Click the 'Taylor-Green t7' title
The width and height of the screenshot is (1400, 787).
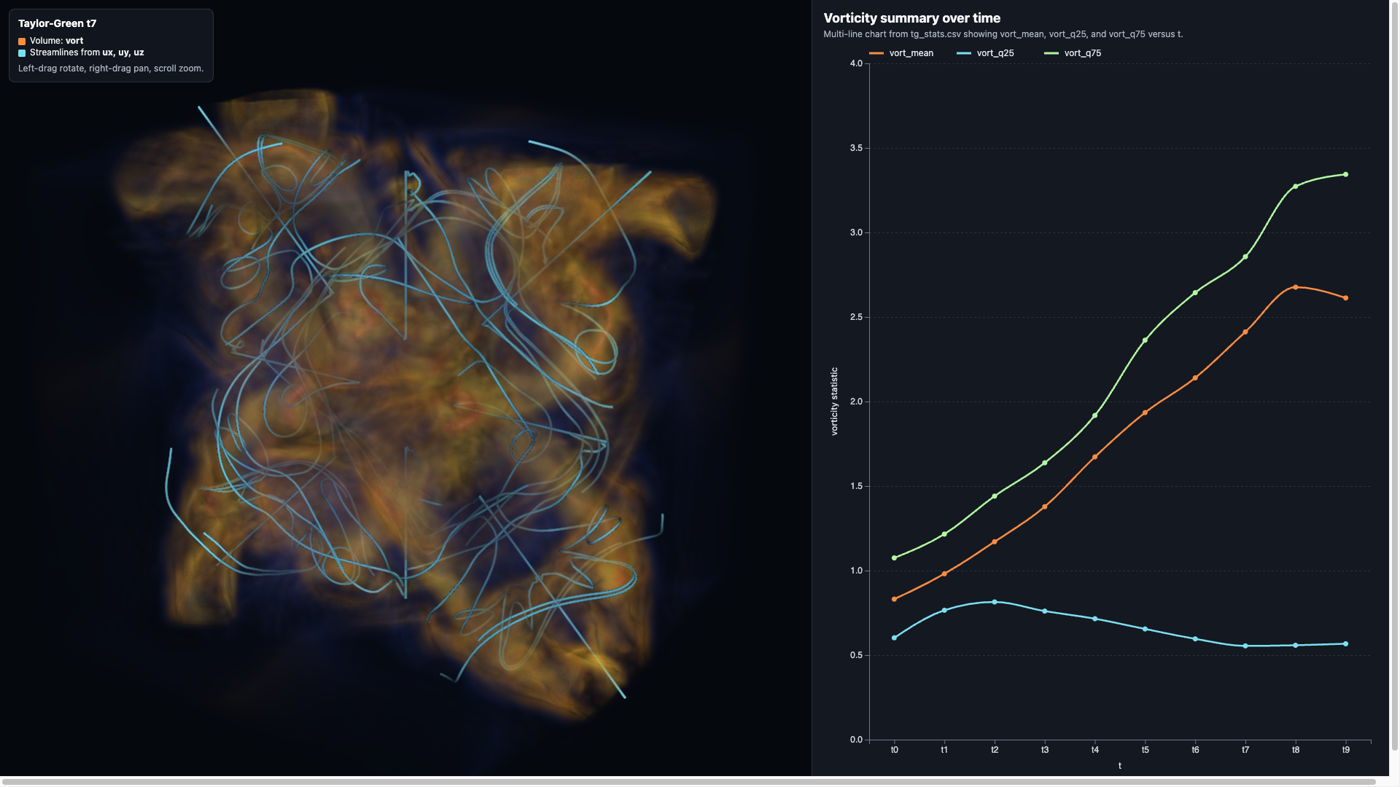click(x=58, y=23)
